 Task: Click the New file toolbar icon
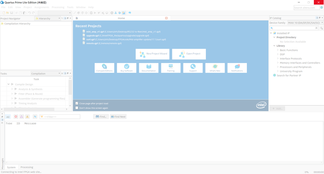coord(4,13)
